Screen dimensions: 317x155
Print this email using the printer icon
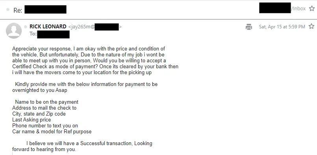249,27
